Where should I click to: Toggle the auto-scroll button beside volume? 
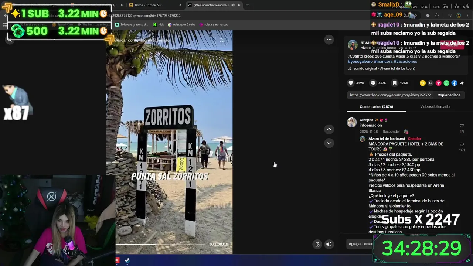pyautogui.click(x=317, y=244)
